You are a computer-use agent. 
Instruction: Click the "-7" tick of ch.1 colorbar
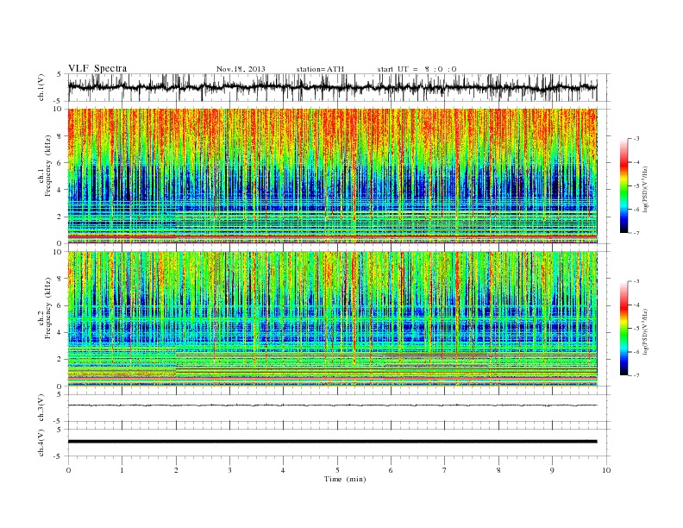(x=636, y=233)
